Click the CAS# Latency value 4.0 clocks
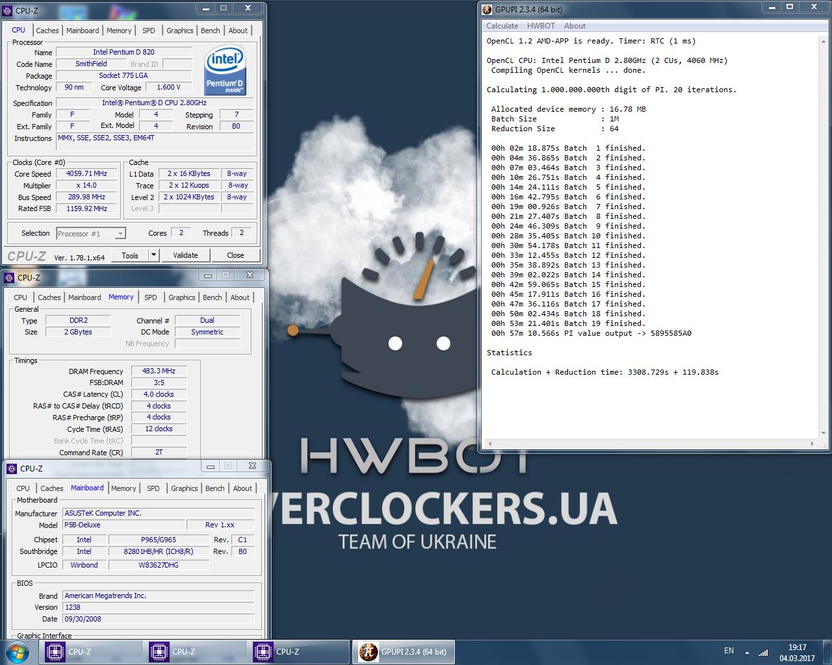Viewport: 832px width, 665px height. 159,394
